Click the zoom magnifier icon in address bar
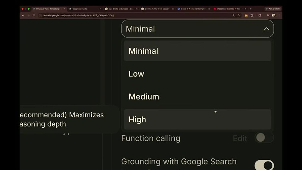Screen dimensions: 302x170 (234, 15)
